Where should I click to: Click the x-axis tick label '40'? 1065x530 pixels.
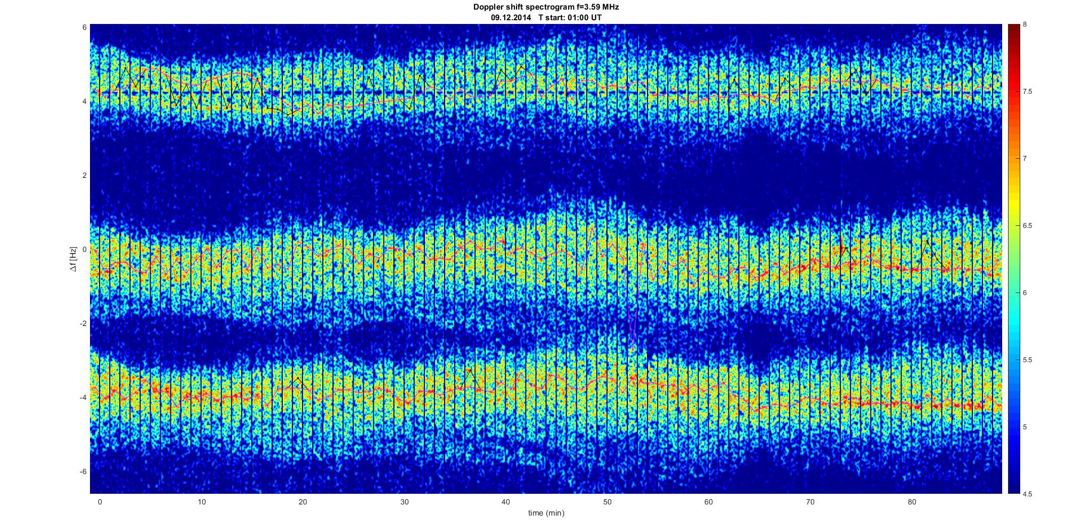pos(505,502)
